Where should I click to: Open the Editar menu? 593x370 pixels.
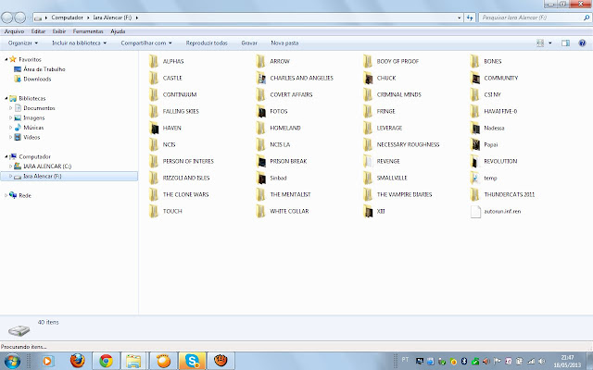point(38,31)
